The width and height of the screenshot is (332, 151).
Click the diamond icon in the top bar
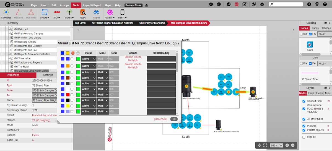(x=317, y=4)
